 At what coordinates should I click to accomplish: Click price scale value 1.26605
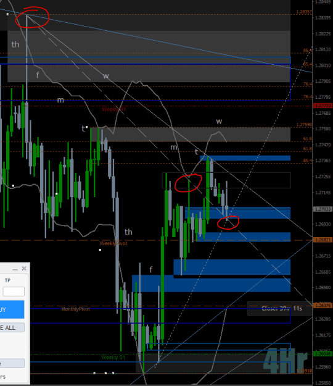[x=323, y=272]
